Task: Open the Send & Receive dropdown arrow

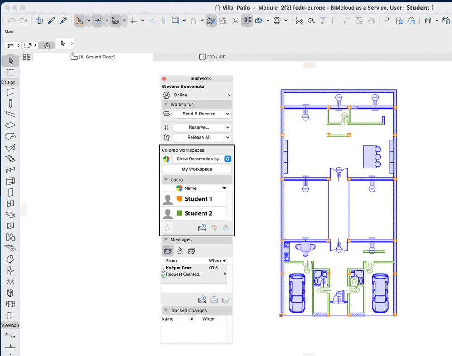Action: click(x=228, y=114)
